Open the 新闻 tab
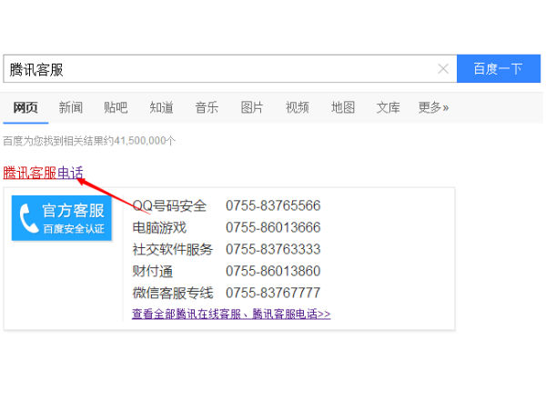The height and width of the screenshot is (409, 546). (x=71, y=107)
